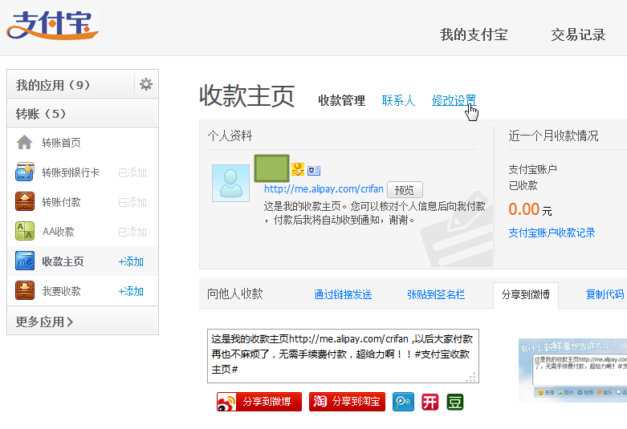Open 转账付款 in the sidebar
This screenshot has width=627, height=429.
coord(61,202)
